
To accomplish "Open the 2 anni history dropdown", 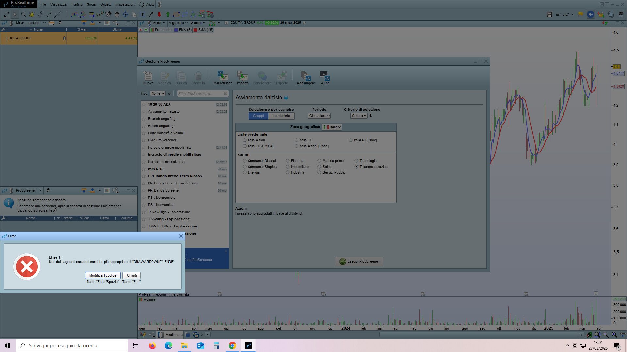I will [198, 23].
